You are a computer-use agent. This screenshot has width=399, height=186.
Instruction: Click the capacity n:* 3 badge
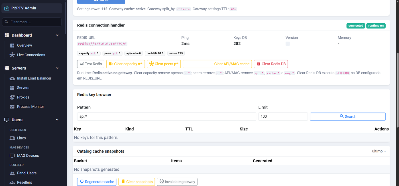pyautogui.click(x=89, y=53)
